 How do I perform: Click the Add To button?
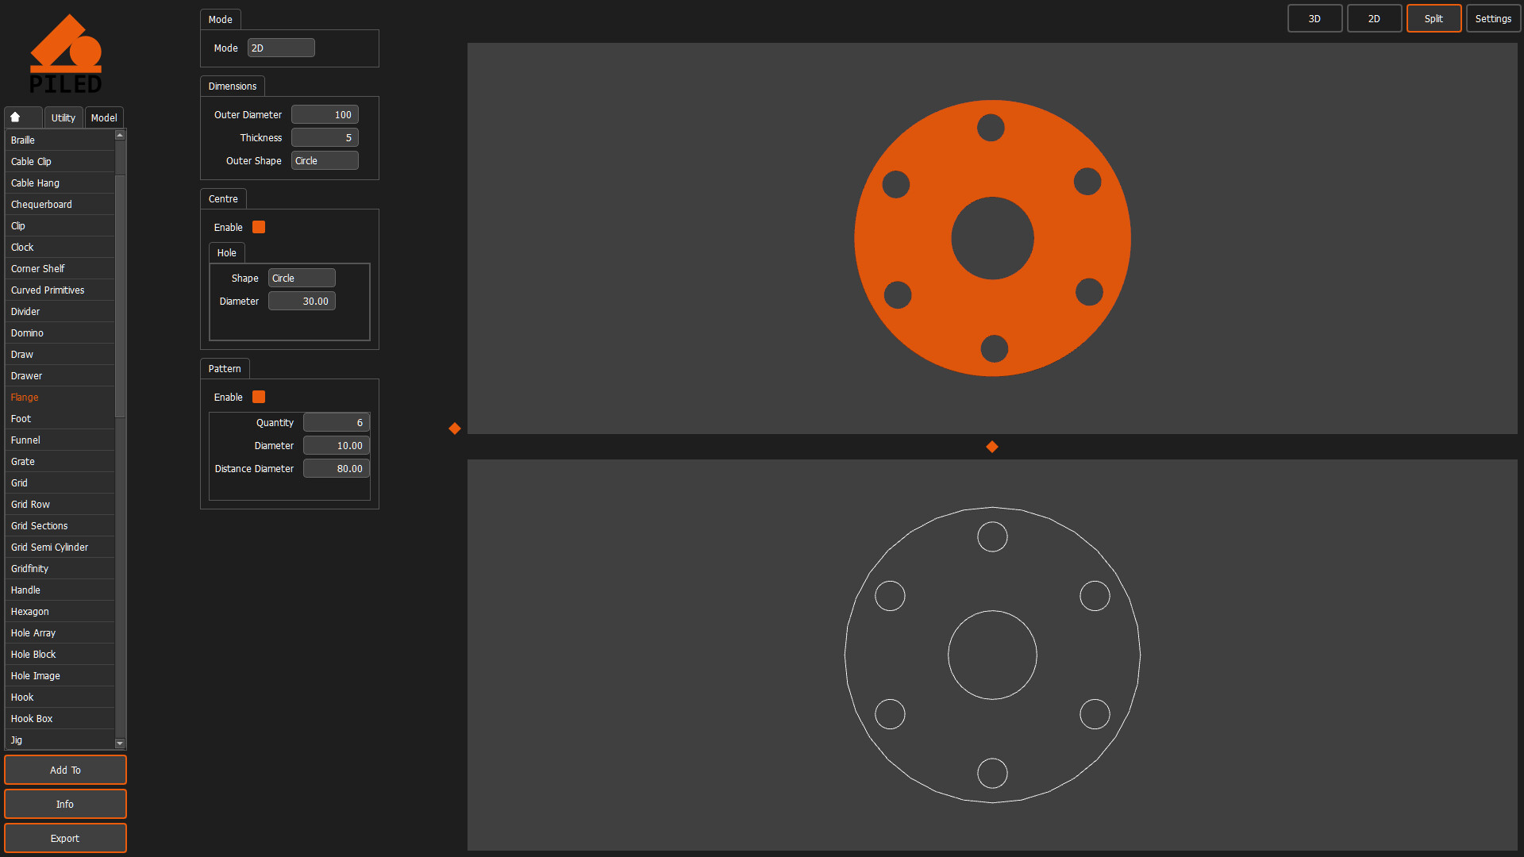tap(65, 770)
